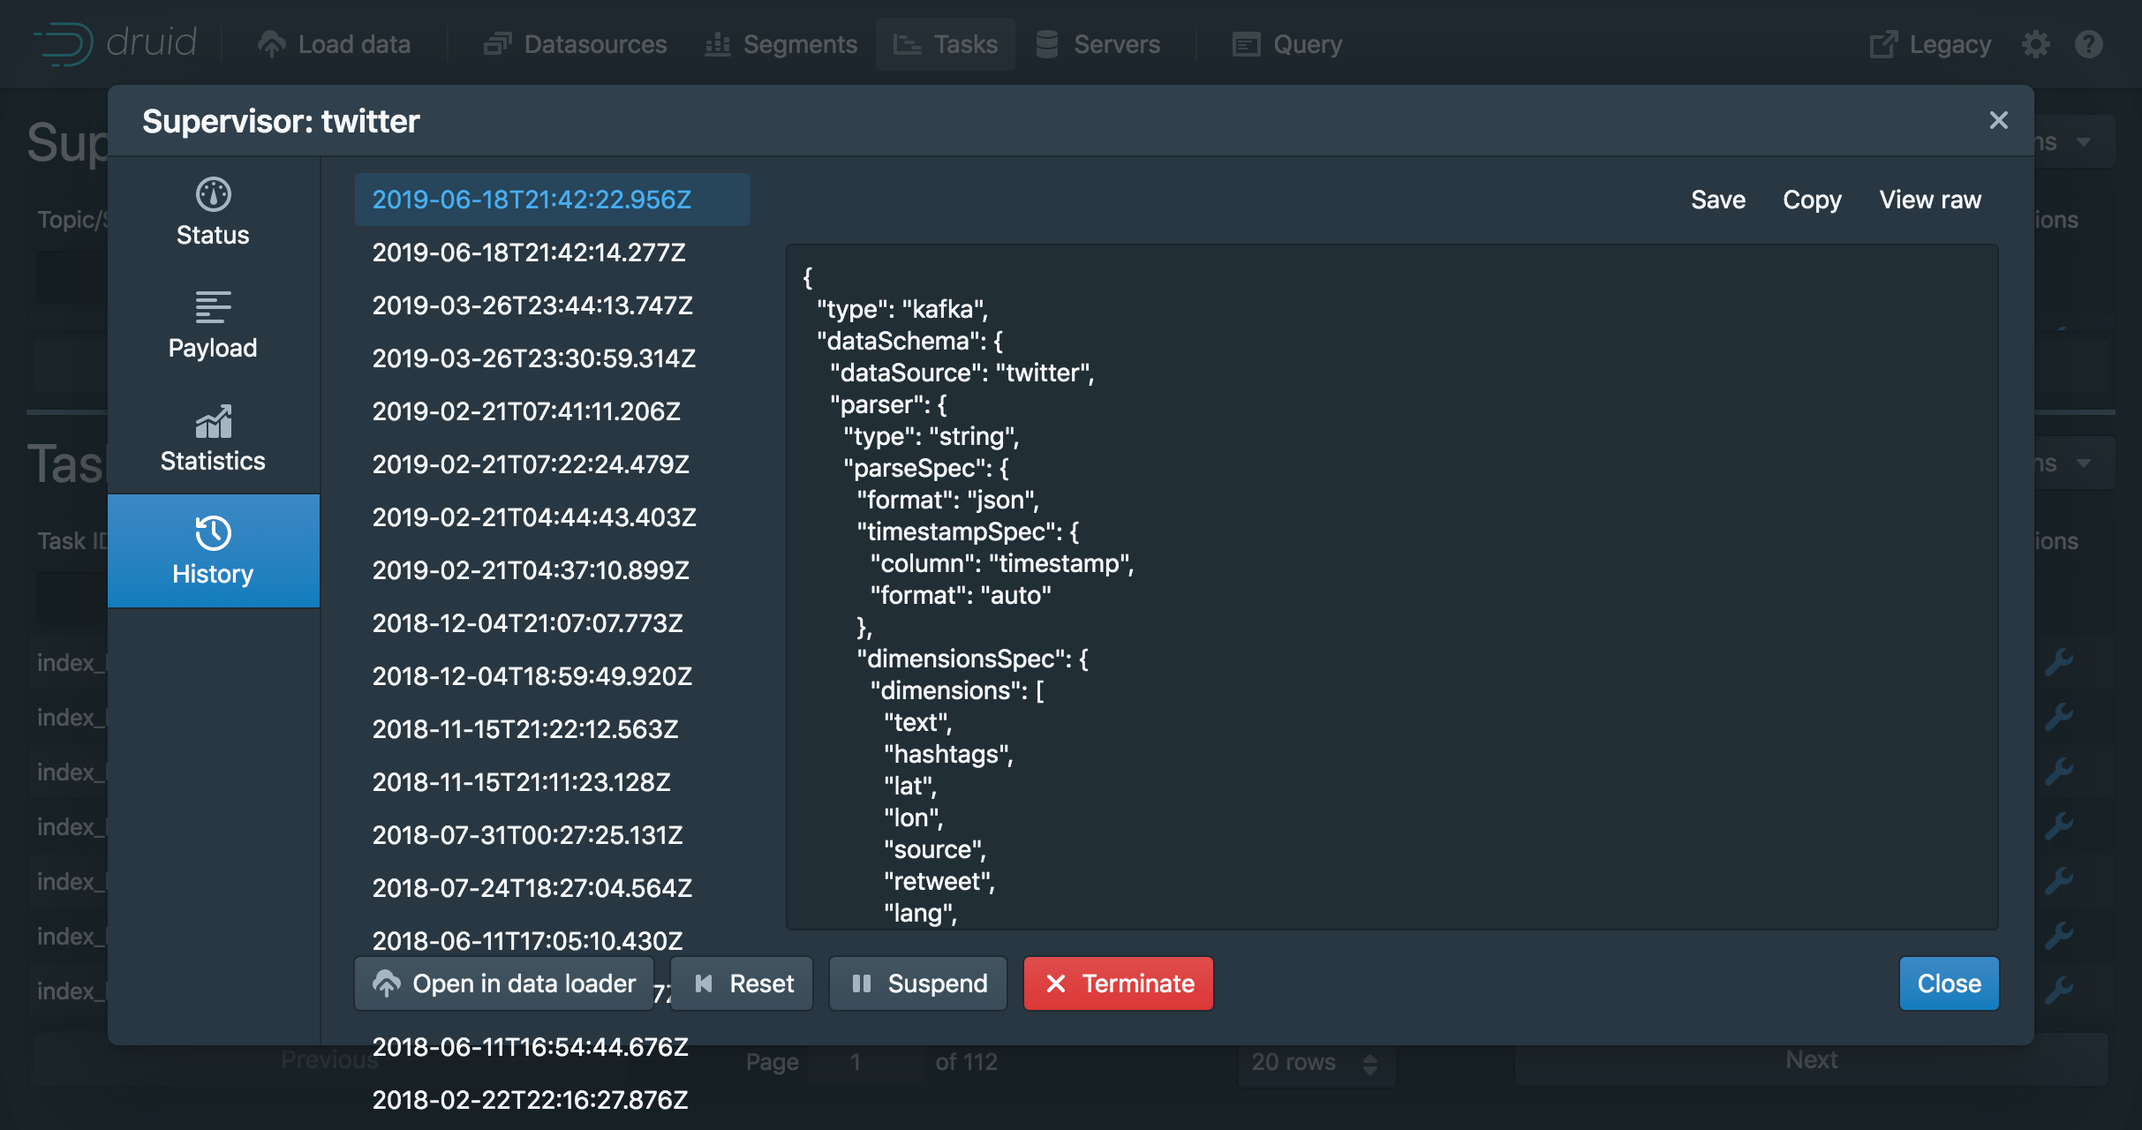Click the Druid logo

click(115, 43)
